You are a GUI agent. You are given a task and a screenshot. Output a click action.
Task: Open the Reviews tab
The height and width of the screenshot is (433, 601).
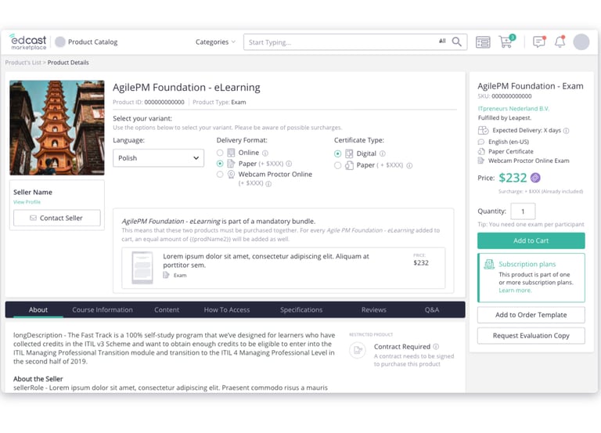click(374, 310)
